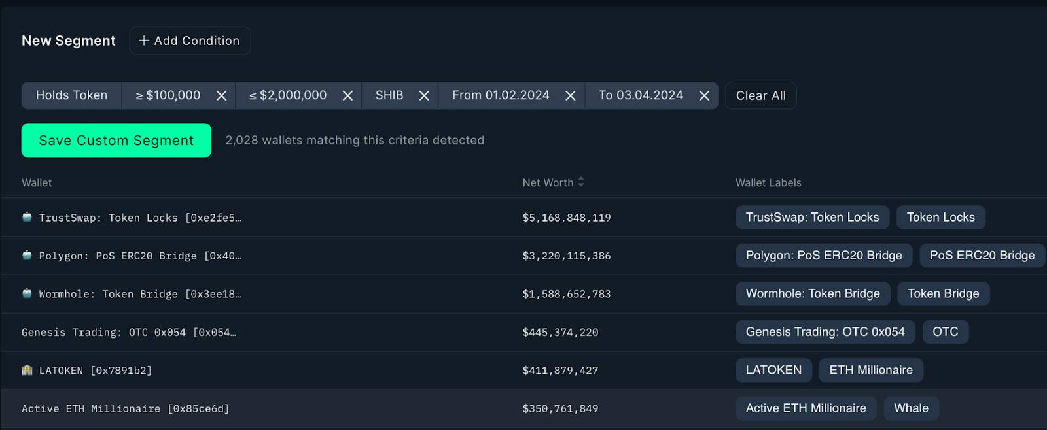Edit the SHIB token chip

pos(389,95)
